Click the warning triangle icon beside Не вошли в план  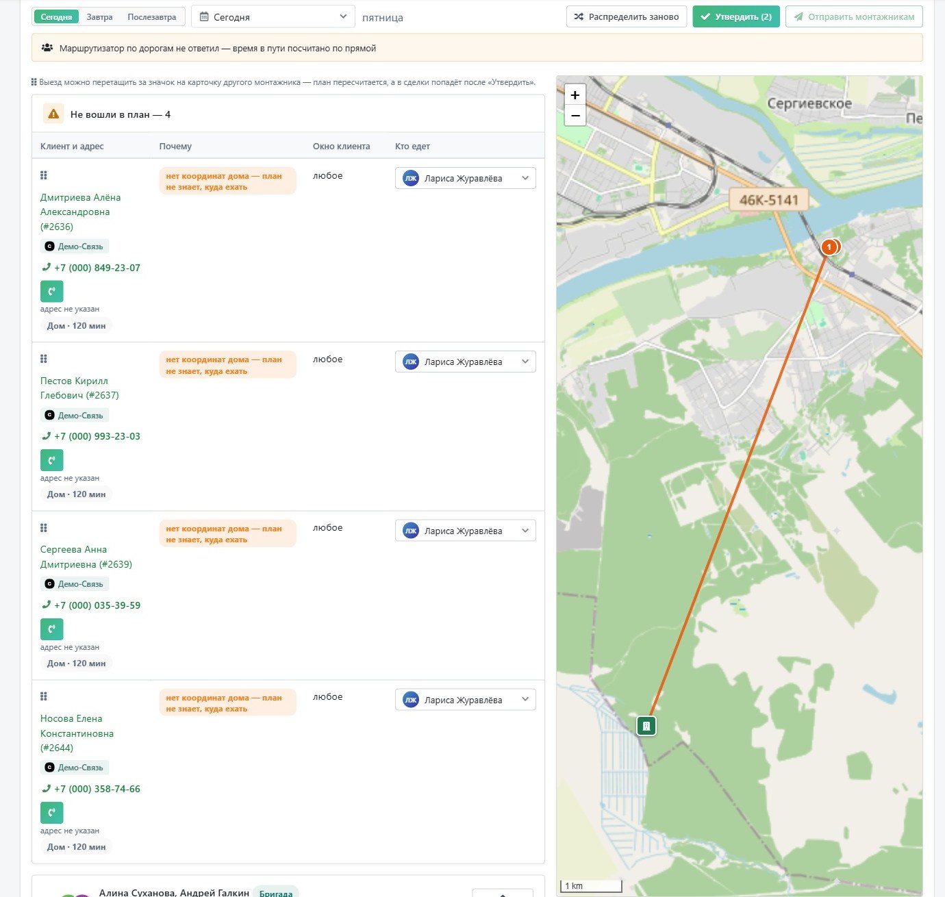tap(53, 114)
